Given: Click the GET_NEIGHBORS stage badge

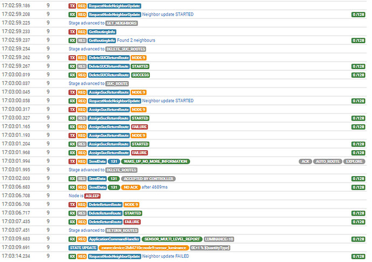Looking at the screenshot, I should coord(121,23).
